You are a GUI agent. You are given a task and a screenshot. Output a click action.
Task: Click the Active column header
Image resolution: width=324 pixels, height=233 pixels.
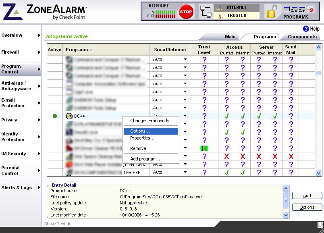coord(54,50)
